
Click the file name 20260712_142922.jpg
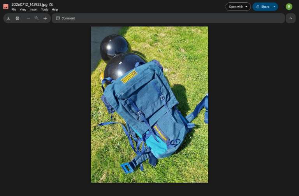pyautogui.click(x=29, y=5)
